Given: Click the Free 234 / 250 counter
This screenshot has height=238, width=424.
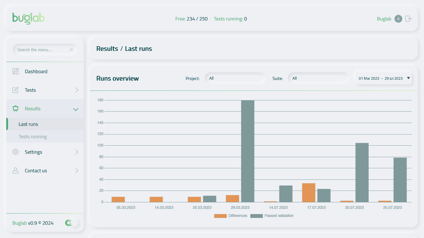Looking at the screenshot, I should [192, 19].
